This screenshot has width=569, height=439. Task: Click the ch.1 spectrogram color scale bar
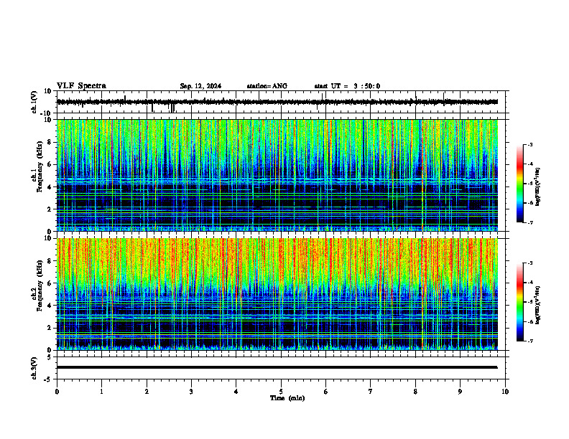pyautogui.click(x=520, y=184)
